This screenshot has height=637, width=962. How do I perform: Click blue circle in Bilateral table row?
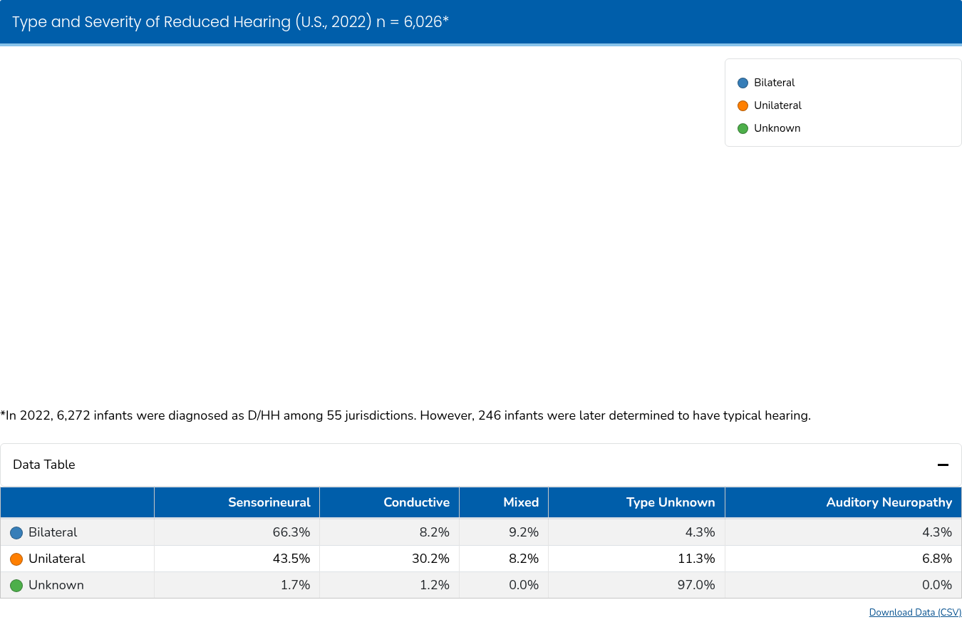[16, 533]
